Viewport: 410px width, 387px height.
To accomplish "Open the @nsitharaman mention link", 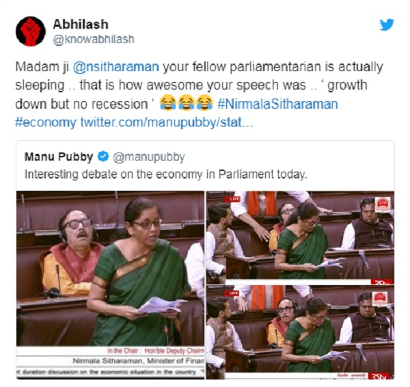I will tap(116, 67).
